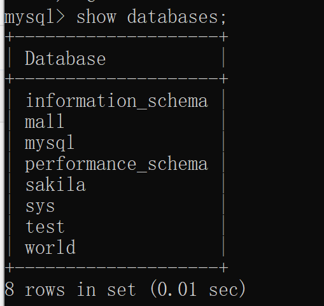Click the '8 rows in set' result line
The height and width of the screenshot is (306, 324).
tap(70, 289)
